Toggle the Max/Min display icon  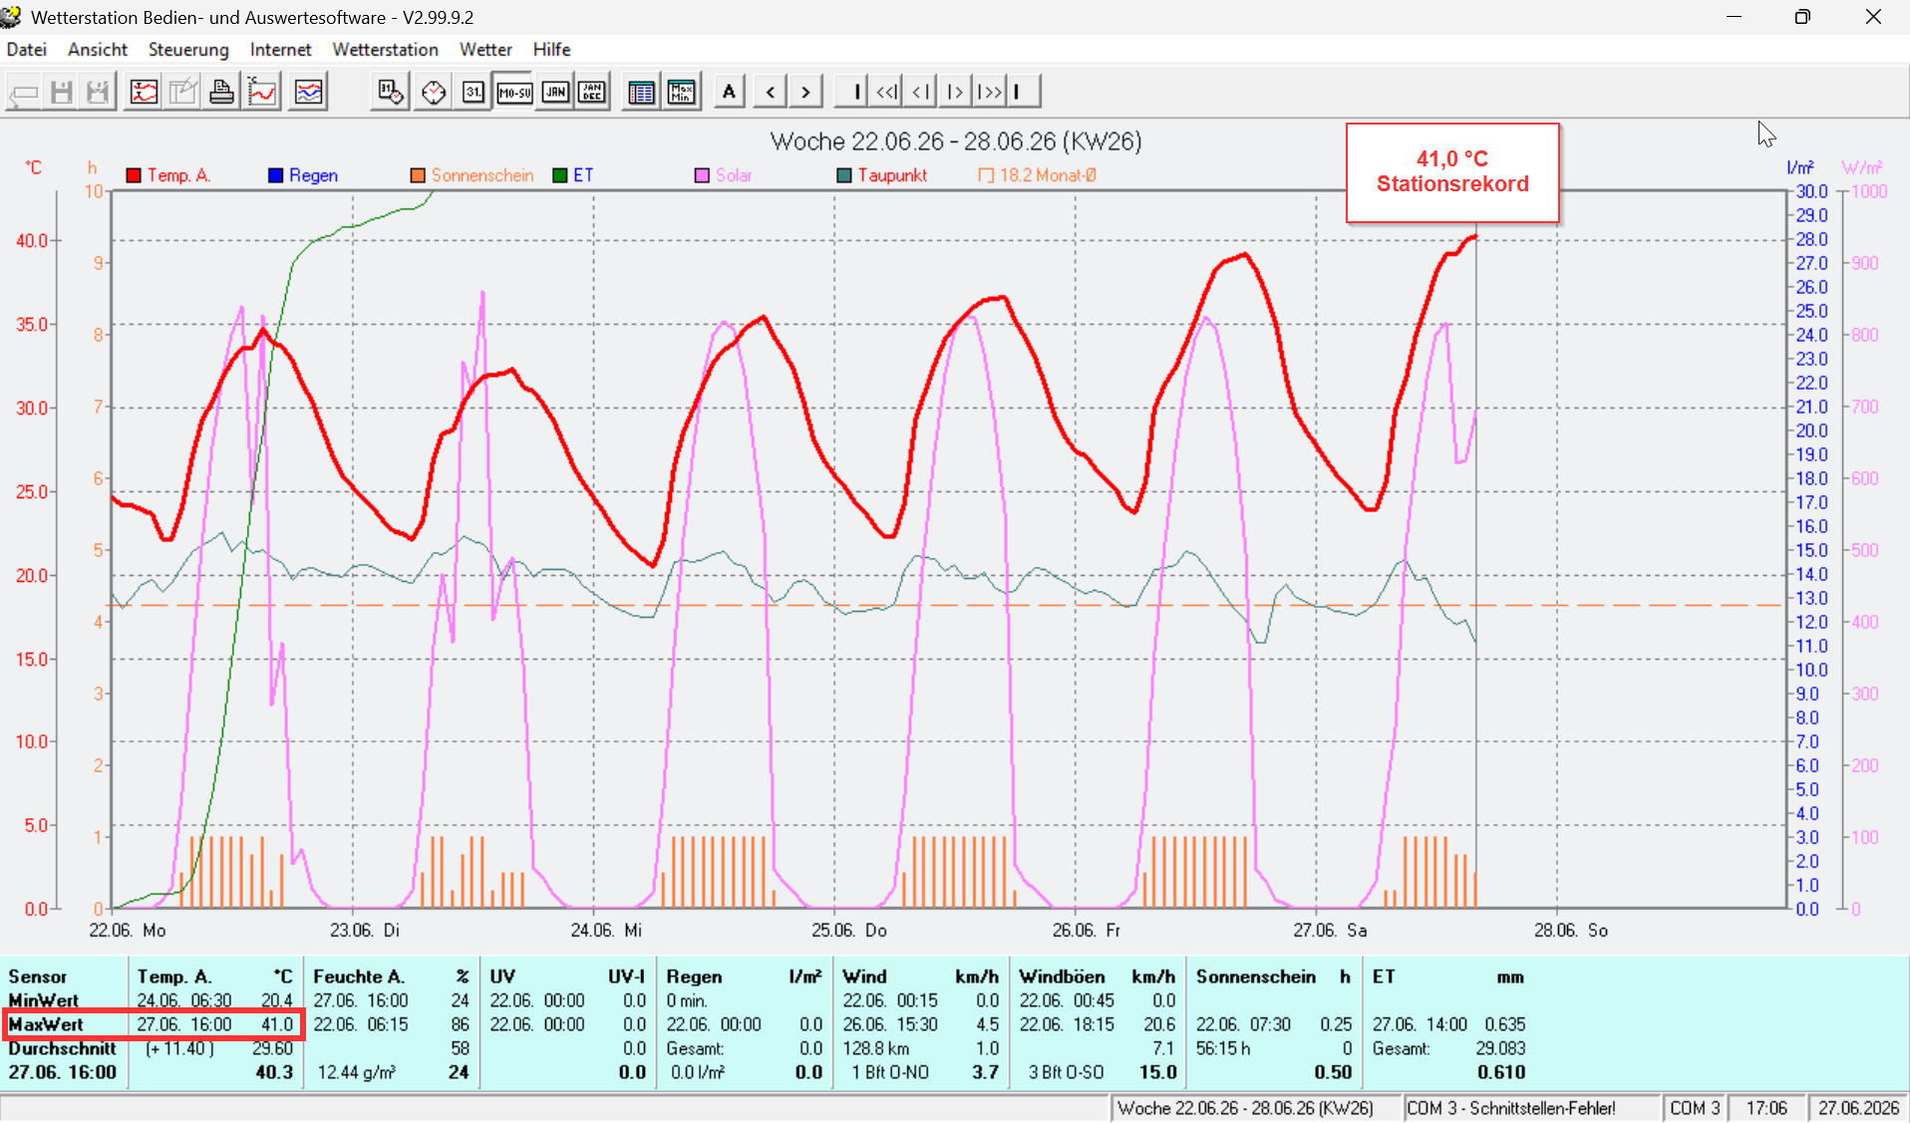click(x=682, y=93)
